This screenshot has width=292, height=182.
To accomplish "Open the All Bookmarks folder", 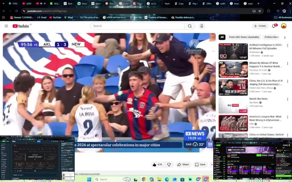I will click(283, 17).
